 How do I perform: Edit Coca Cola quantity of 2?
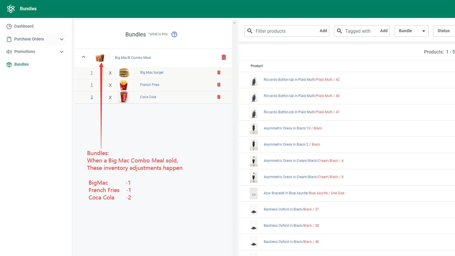coord(92,97)
